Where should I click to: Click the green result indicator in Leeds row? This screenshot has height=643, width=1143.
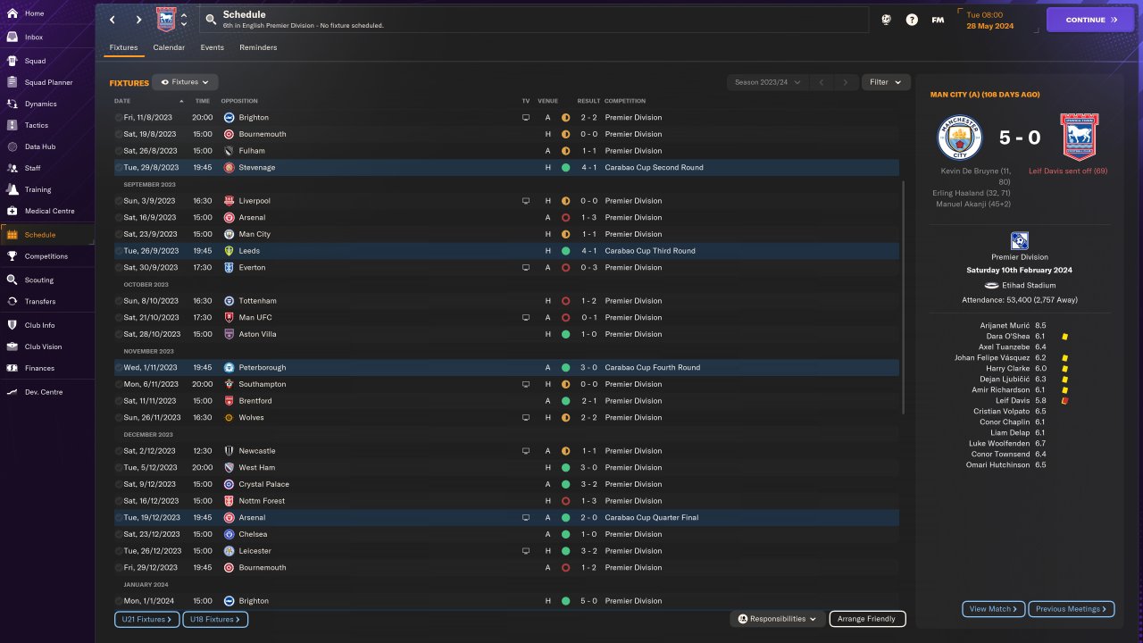[x=565, y=251]
